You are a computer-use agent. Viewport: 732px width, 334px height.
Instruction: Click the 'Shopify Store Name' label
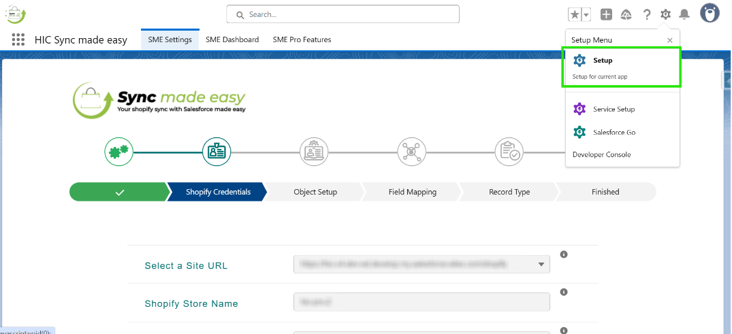[x=191, y=303]
